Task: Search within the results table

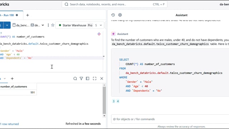Action: (75, 78)
